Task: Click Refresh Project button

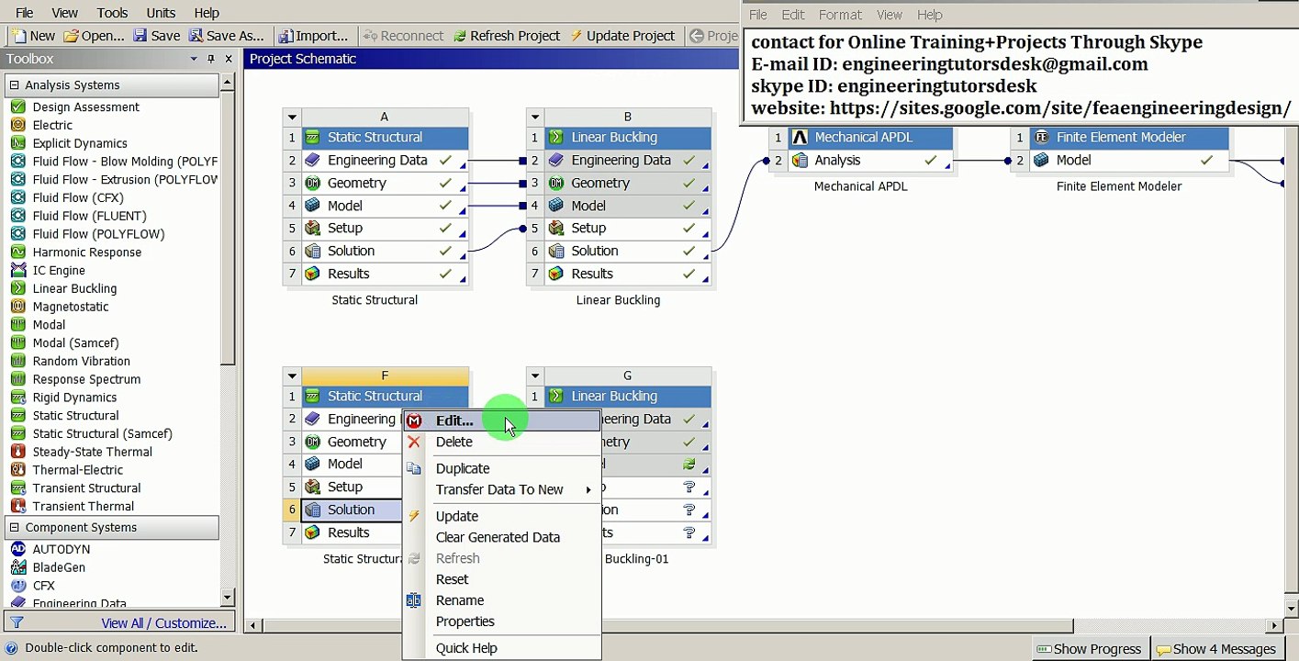Action: [x=505, y=36]
